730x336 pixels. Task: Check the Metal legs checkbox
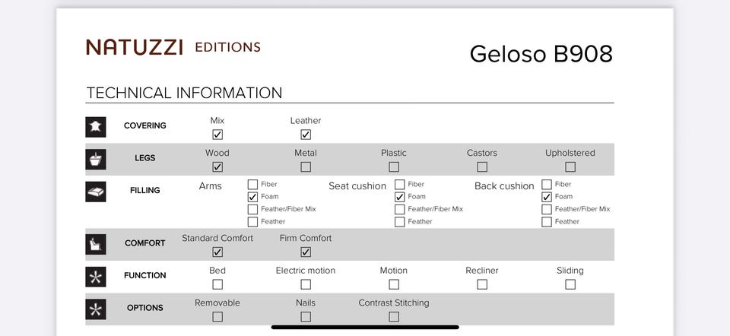306,166
